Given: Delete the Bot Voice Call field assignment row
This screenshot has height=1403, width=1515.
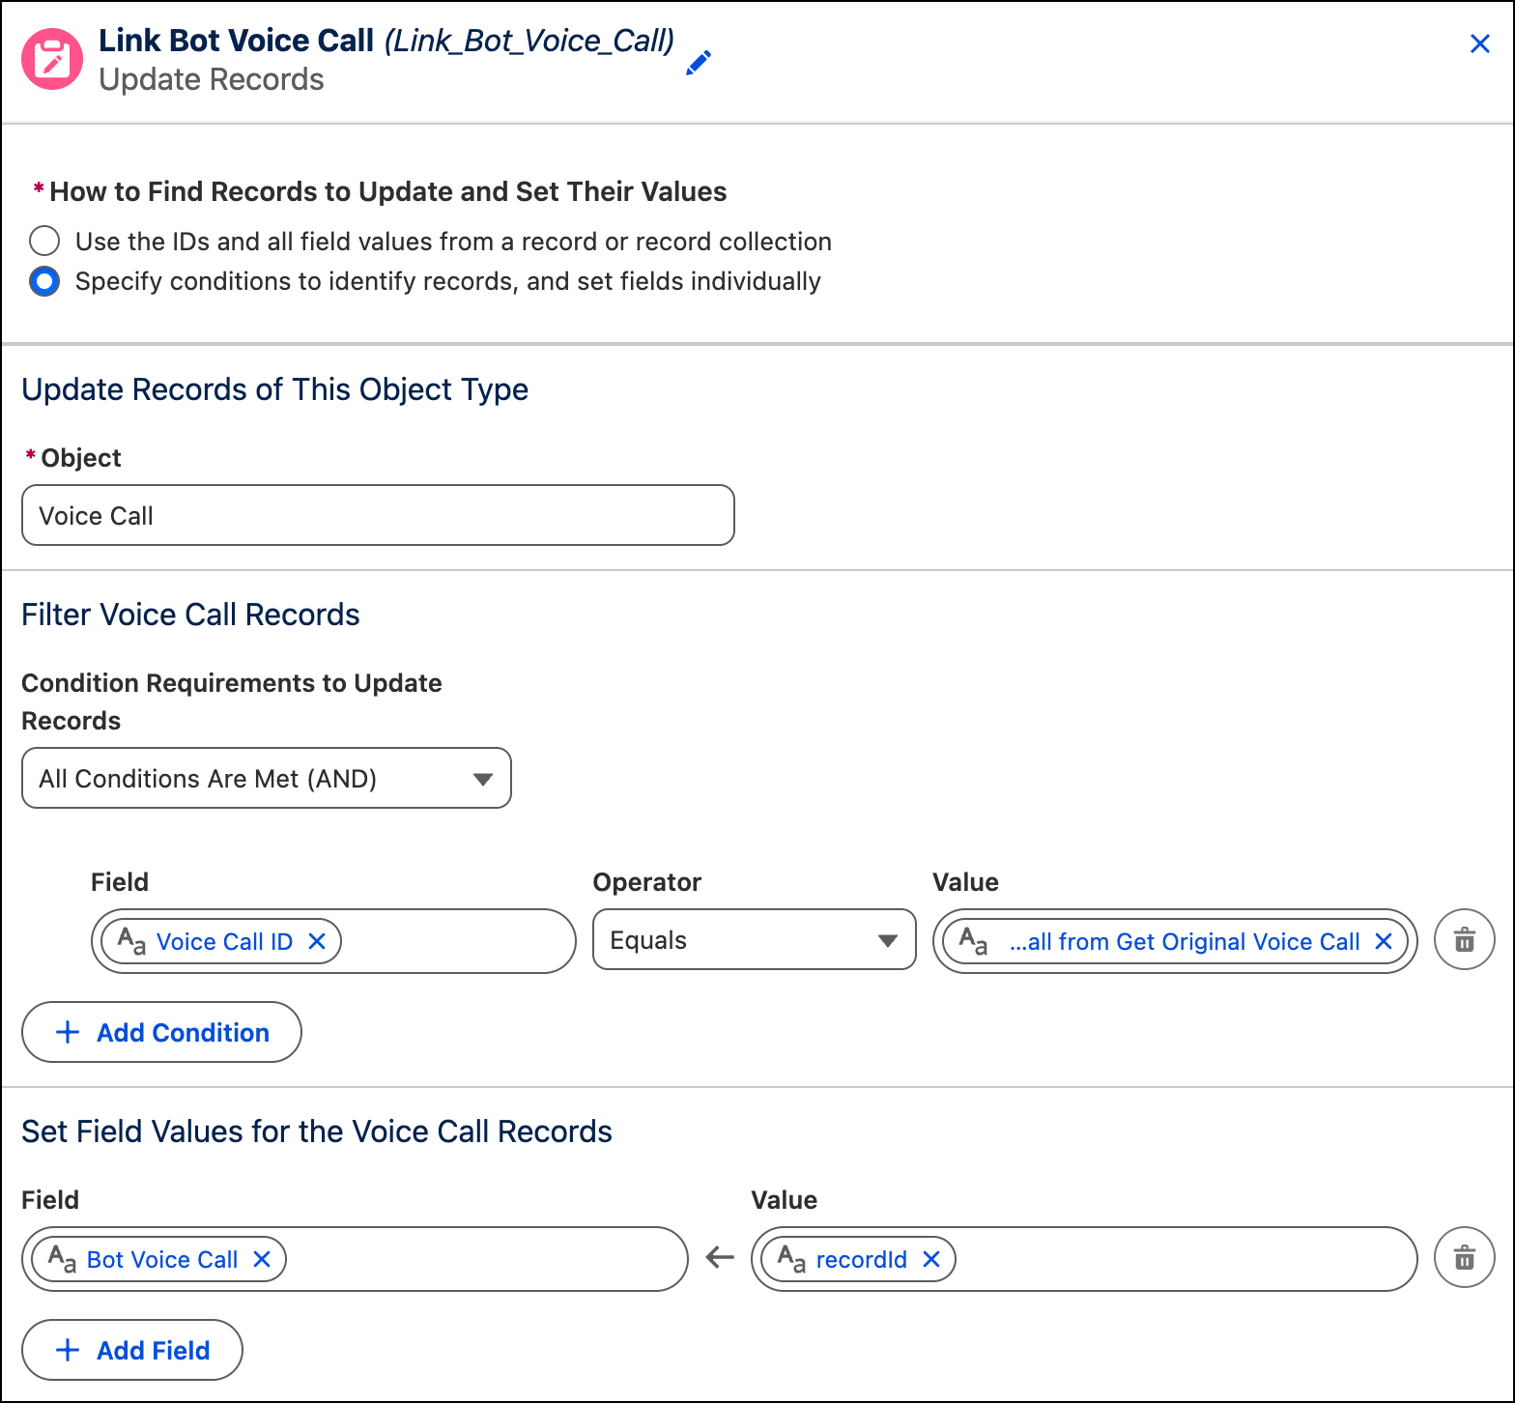Looking at the screenshot, I should click(x=1465, y=1257).
